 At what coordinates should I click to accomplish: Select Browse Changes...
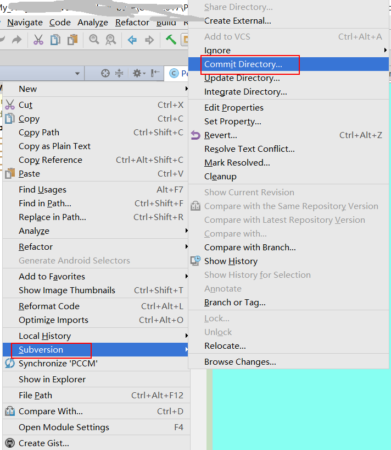(x=289, y=362)
